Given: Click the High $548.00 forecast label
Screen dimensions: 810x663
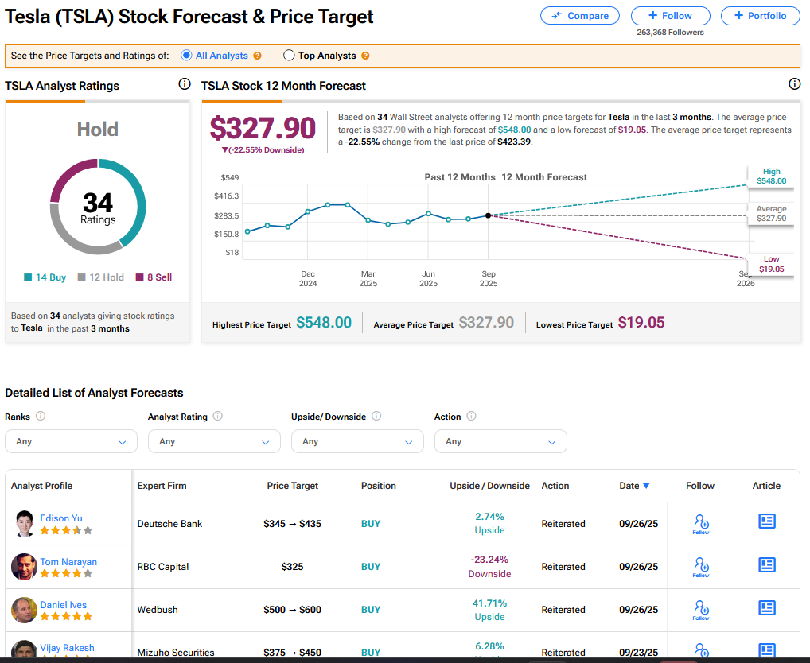Looking at the screenshot, I should click(771, 176).
